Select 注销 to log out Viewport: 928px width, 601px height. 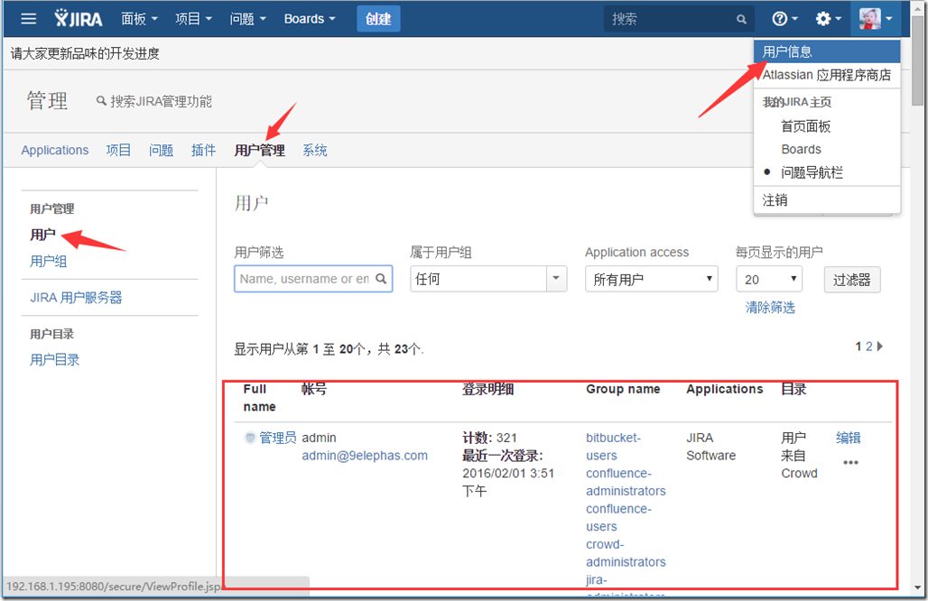775,200
